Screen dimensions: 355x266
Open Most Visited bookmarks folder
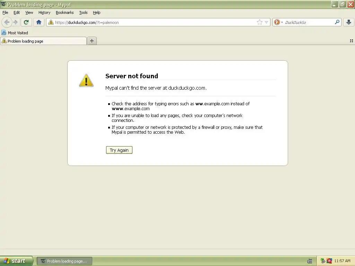(15, 33)
